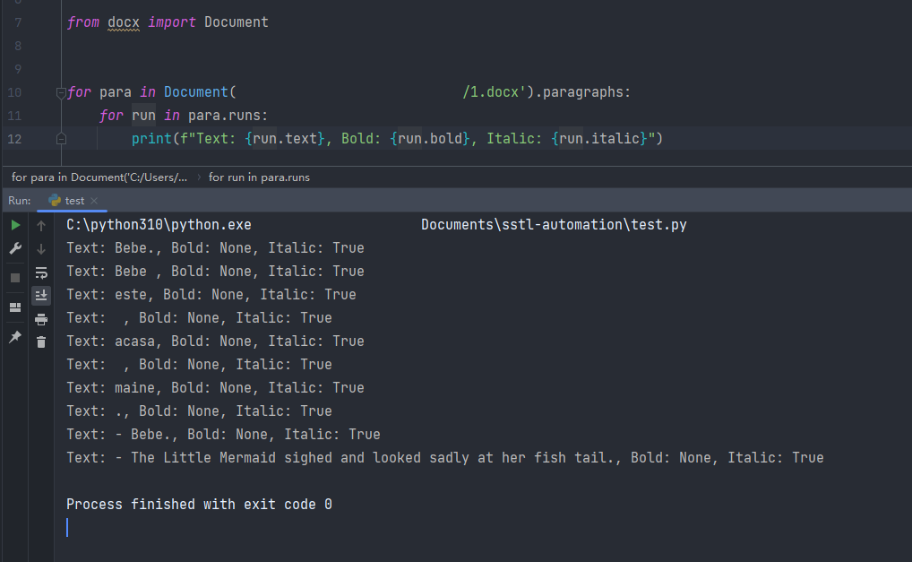Close the test run tab

94,201
